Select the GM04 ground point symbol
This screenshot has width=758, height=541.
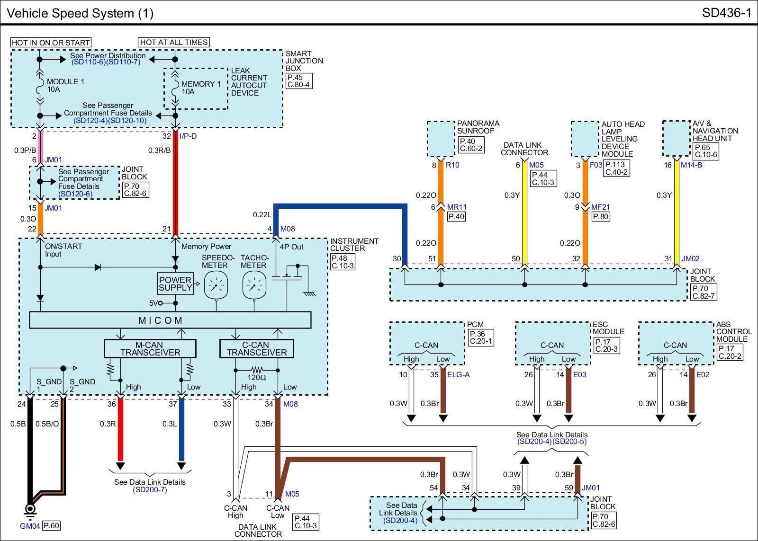click(30, 509)
